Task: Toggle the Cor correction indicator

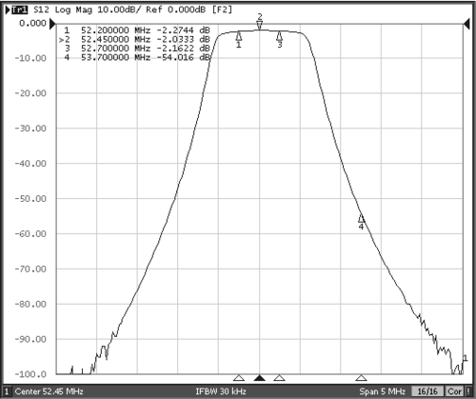Action: coord(454,391)
